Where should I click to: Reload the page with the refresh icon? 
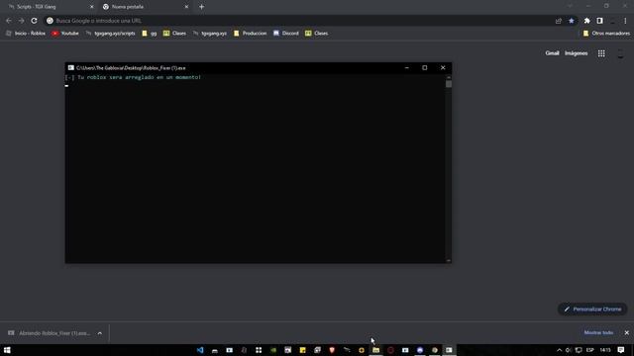click(34, 21)
